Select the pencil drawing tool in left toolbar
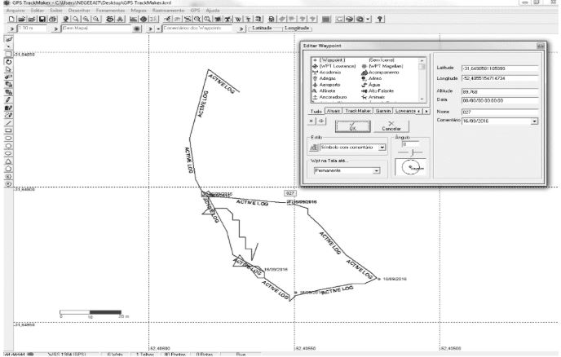The width and height of the screenshot is (561, 357). pyautogui.click(x=7, y=99)
